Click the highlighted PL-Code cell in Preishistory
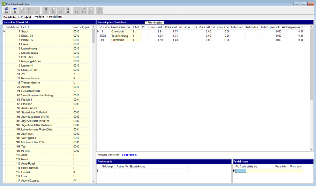The height and width of the screenshot is (186, 316). (x=241, y=171)
